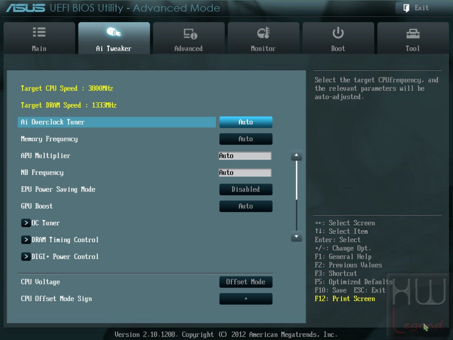The image size is (453, 340).
Task: Click the F1: General Help hint
Action: pos(343,257)
